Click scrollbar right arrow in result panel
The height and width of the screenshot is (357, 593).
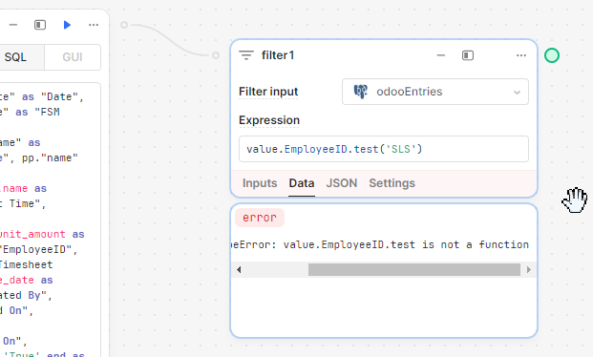click(x=529, y=269)
